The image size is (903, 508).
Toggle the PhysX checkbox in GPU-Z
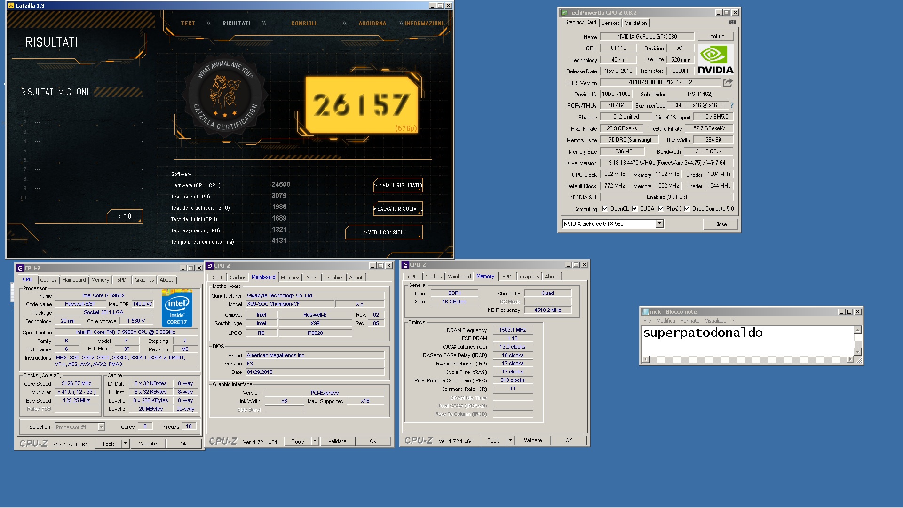click(x=661, y=209)
